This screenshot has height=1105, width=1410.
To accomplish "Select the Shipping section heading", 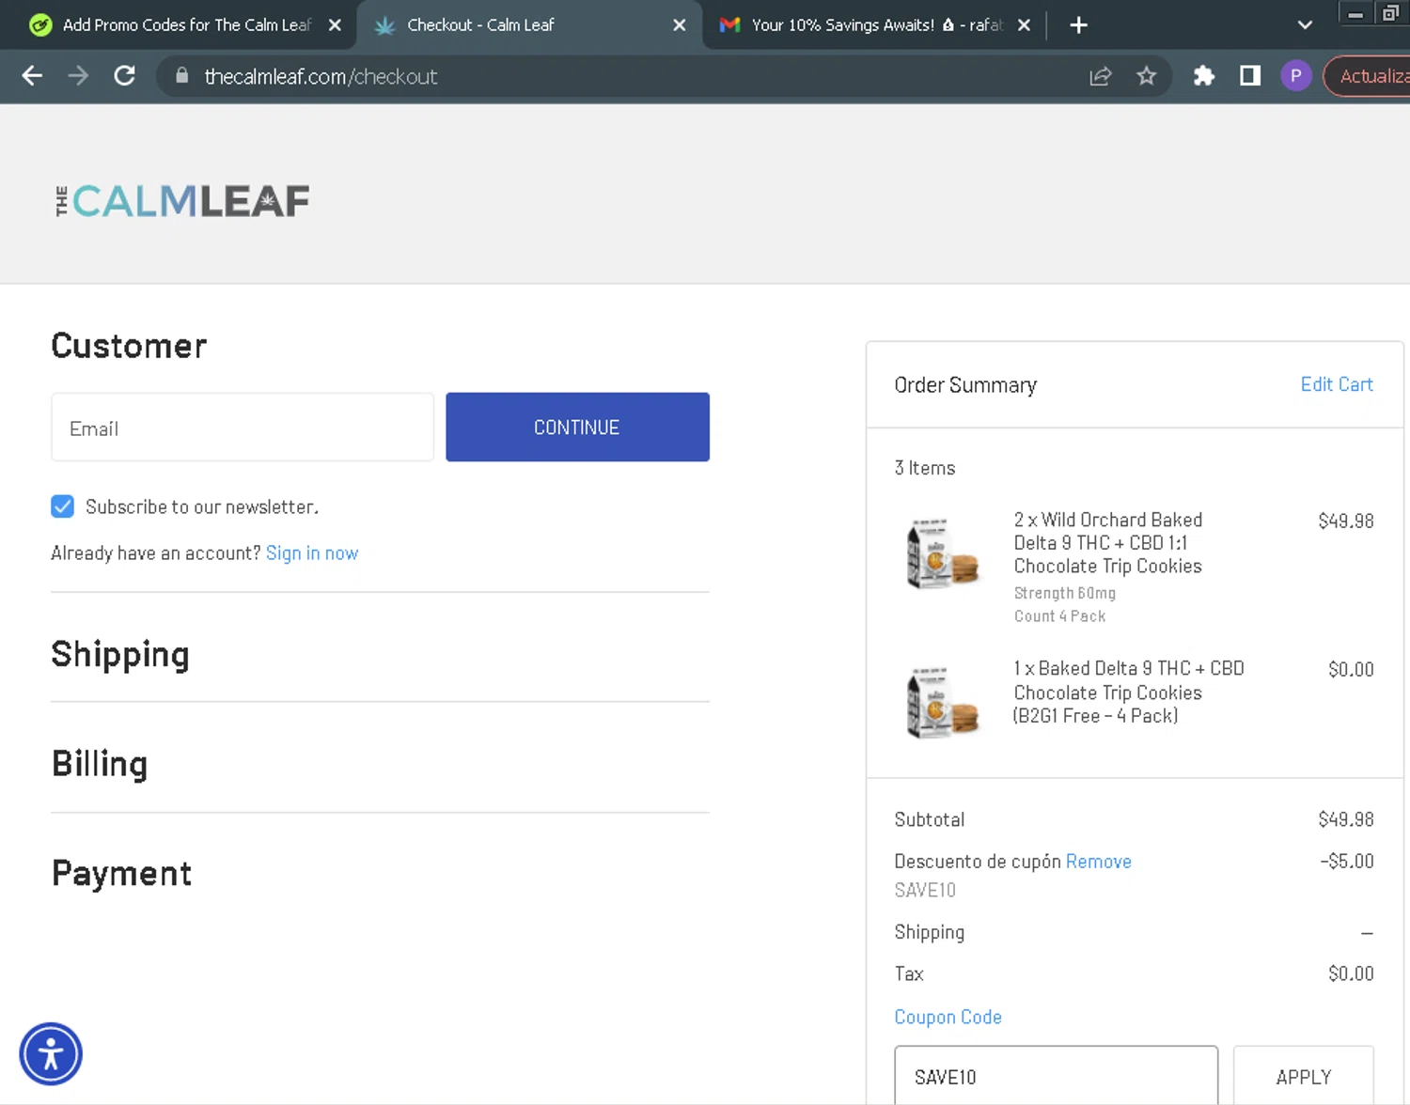I will [120, 655].
